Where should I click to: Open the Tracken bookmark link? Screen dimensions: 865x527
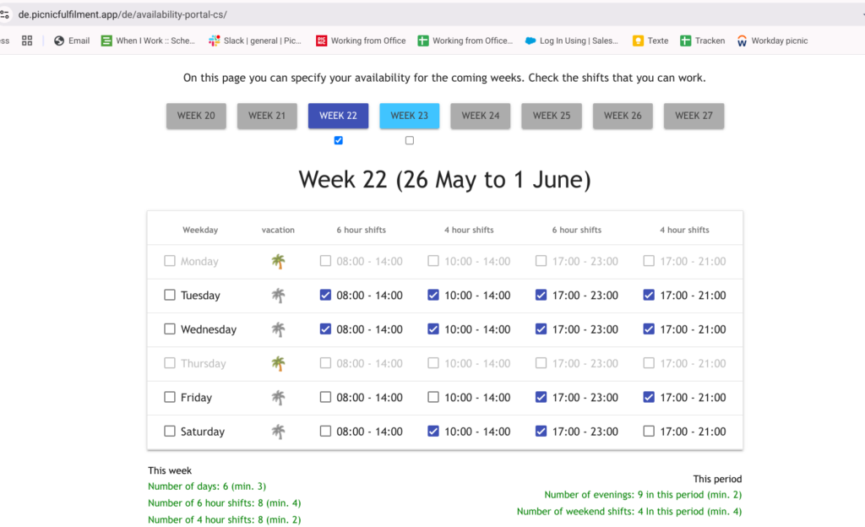click(703, 41)
